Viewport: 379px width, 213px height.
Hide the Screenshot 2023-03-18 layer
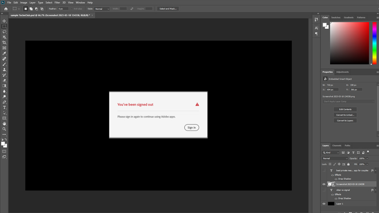pyautogui.click(x=324, y=184)
